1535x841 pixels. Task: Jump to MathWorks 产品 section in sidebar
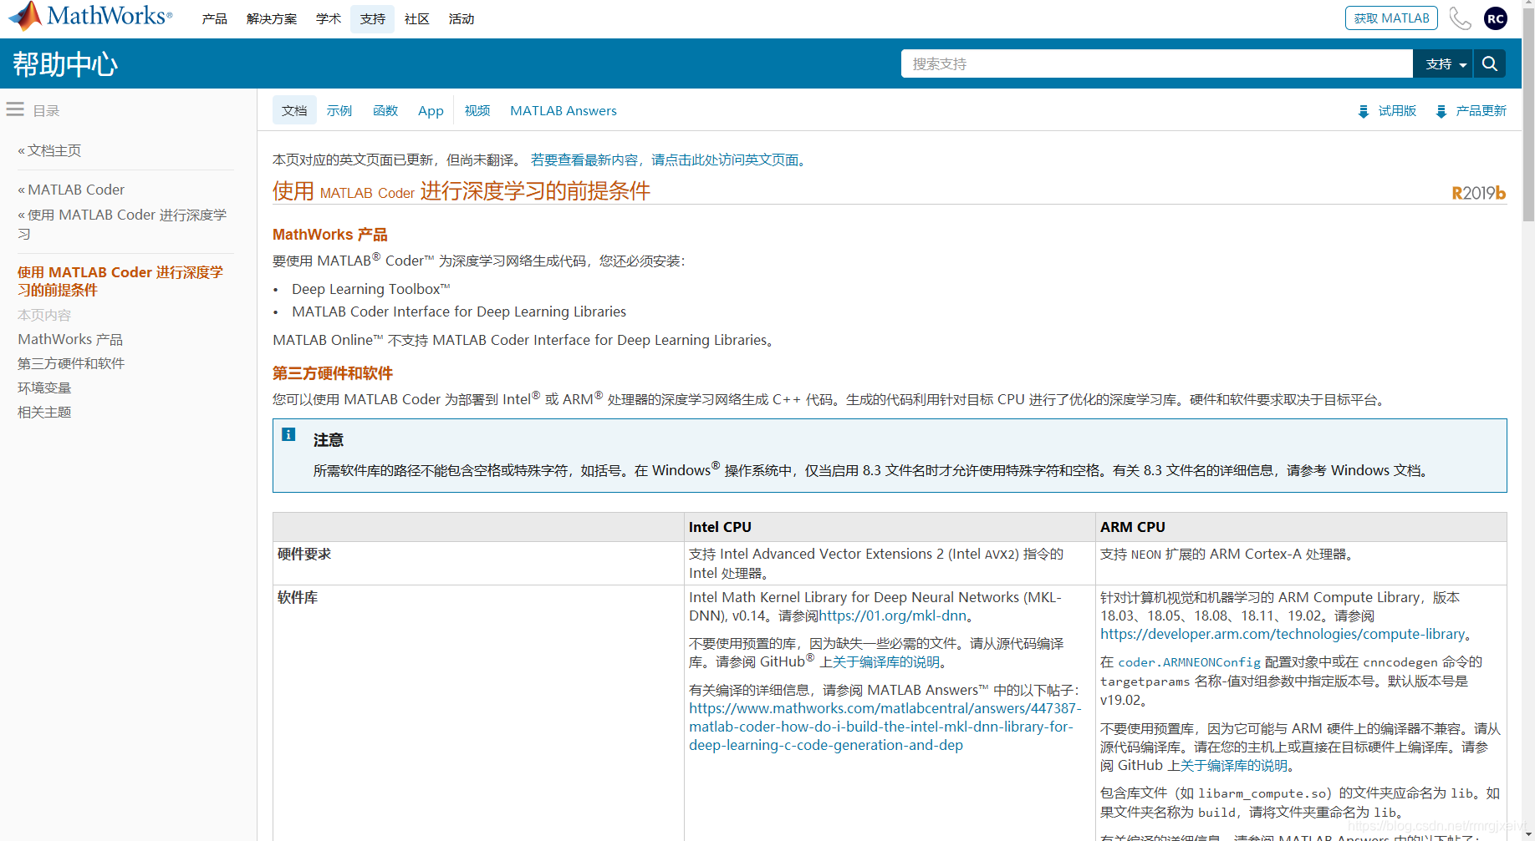[70, 339]
